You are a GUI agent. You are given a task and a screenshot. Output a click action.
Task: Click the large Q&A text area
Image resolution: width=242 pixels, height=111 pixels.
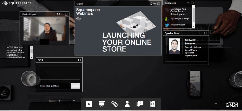click(59, 72)
